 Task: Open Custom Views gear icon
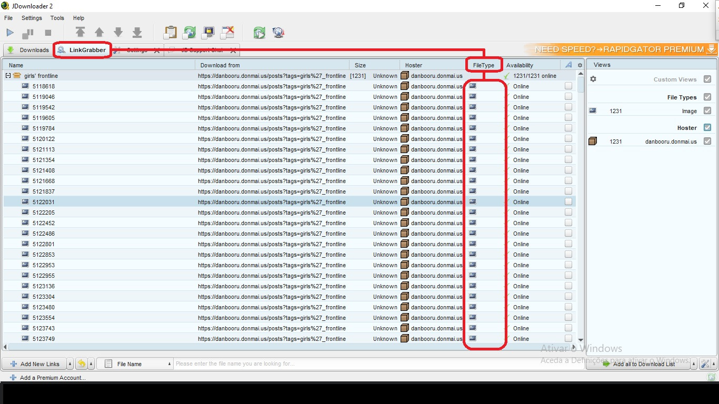[x=593, y=79]
